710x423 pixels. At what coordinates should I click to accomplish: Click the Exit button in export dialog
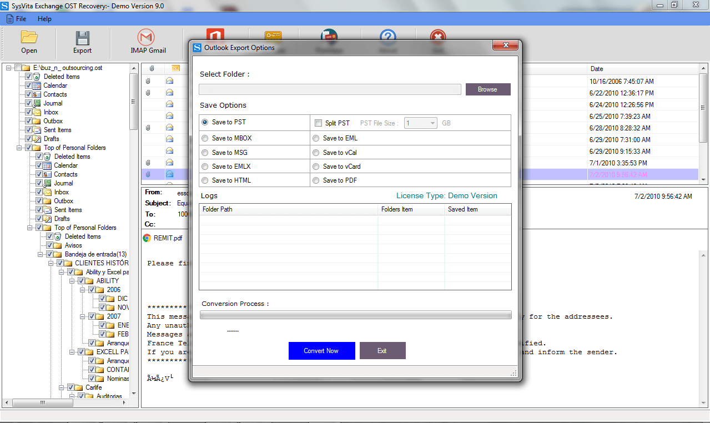(x=382, y=351)
